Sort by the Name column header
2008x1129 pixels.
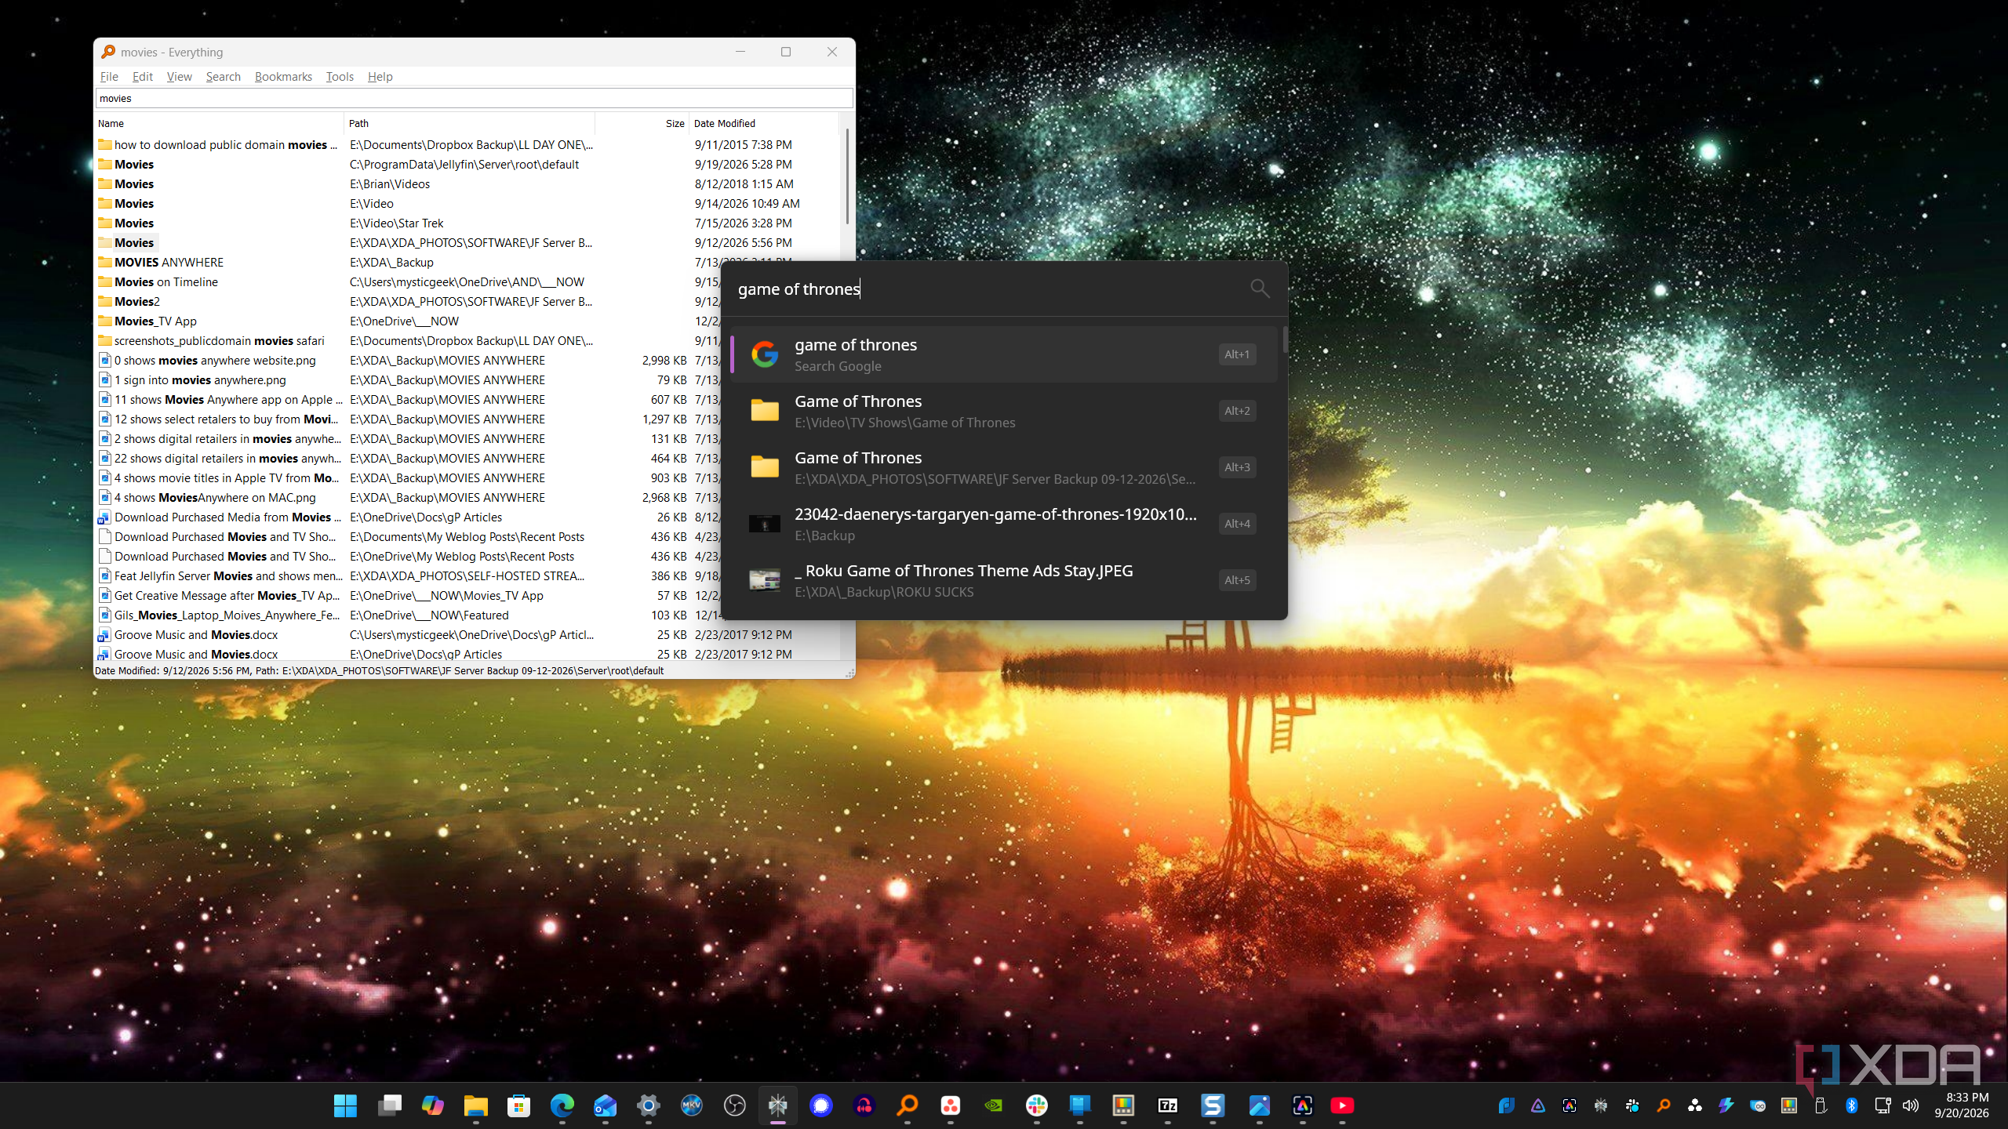pos(219,123)
